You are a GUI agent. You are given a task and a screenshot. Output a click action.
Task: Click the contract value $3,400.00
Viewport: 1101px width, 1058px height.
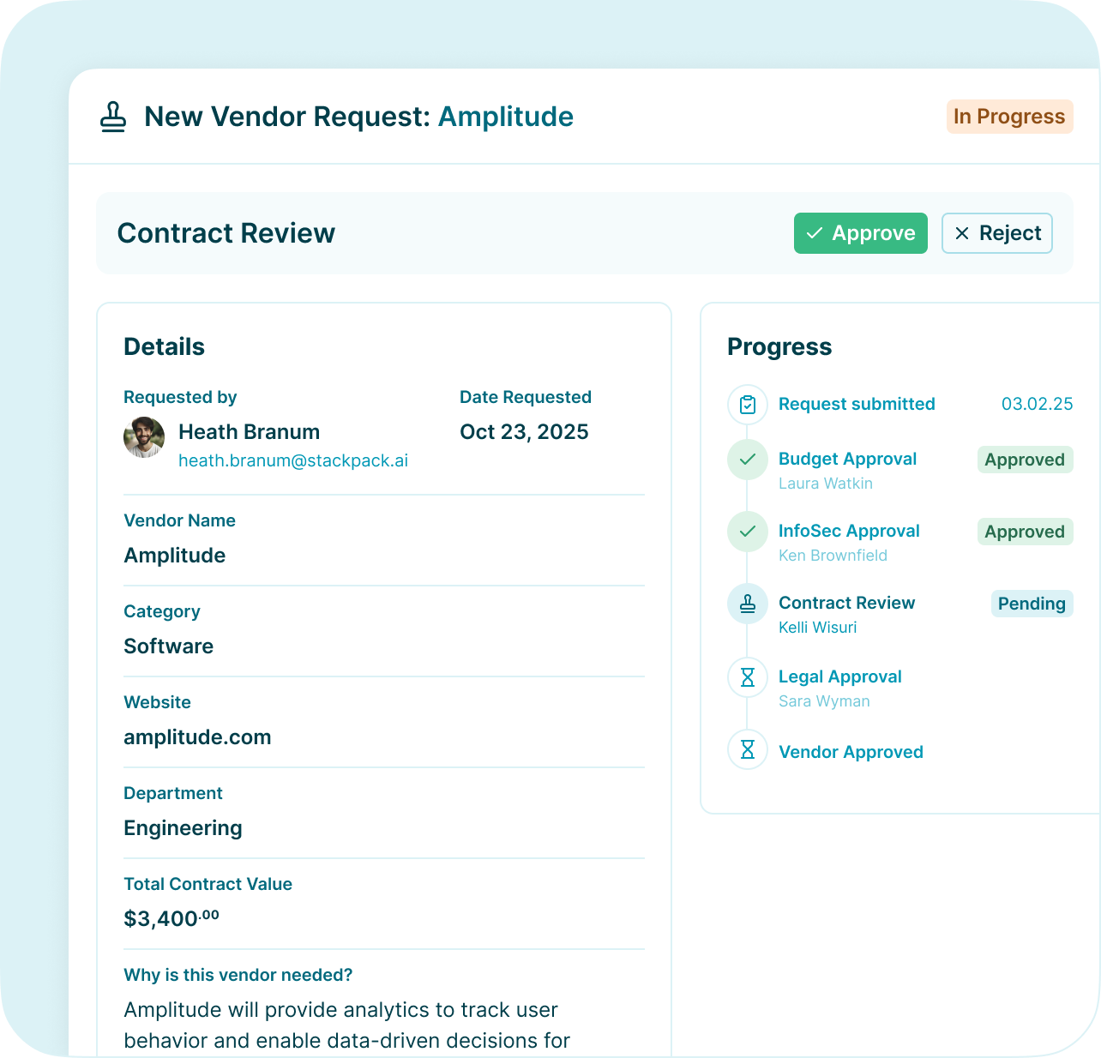[171, 918]
